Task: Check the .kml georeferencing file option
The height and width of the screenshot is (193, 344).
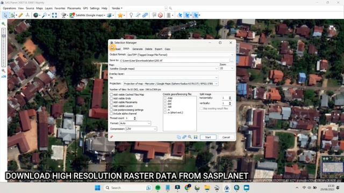Action: [x=165, y=103]
